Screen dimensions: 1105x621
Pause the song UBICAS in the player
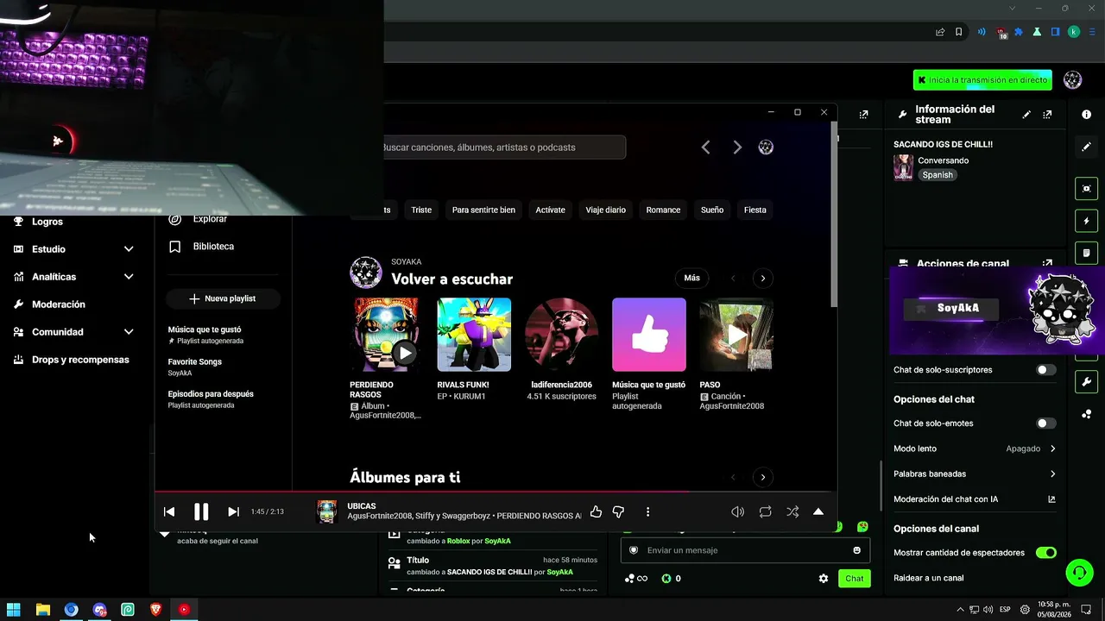(201, 511)
